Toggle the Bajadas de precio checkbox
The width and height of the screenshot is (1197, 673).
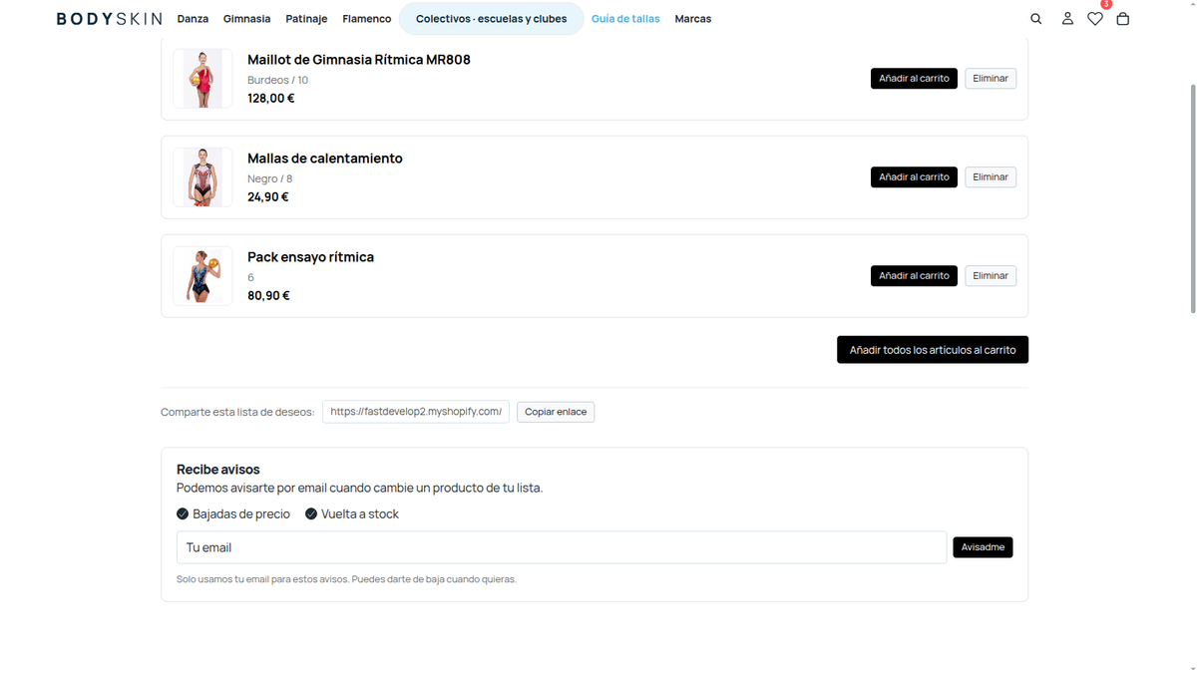coord(183,514)
